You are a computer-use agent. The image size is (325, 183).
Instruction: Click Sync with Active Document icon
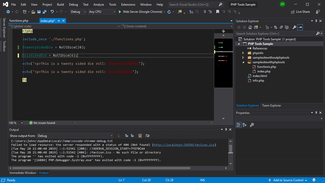click(x=276, y=27)
